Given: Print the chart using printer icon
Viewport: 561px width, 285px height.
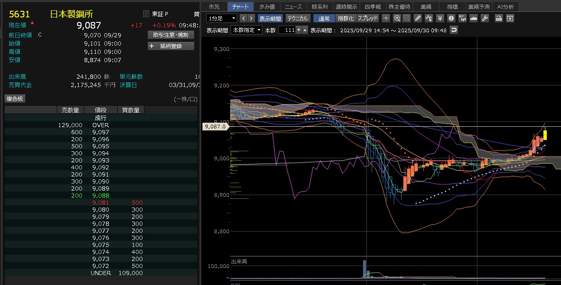Looking at the screenshot, I should [499, 18].
